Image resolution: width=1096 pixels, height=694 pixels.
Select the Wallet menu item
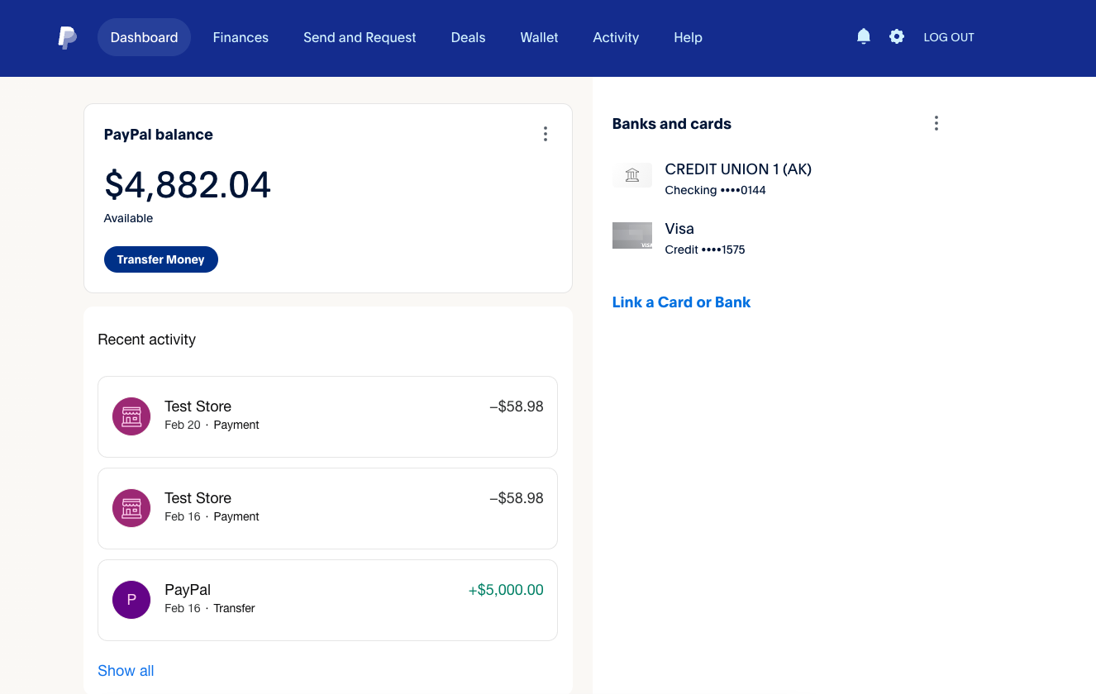(x=539, y=38)
